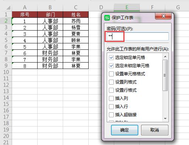Click the 序号 cell with value 1

[x=25, y=21]
